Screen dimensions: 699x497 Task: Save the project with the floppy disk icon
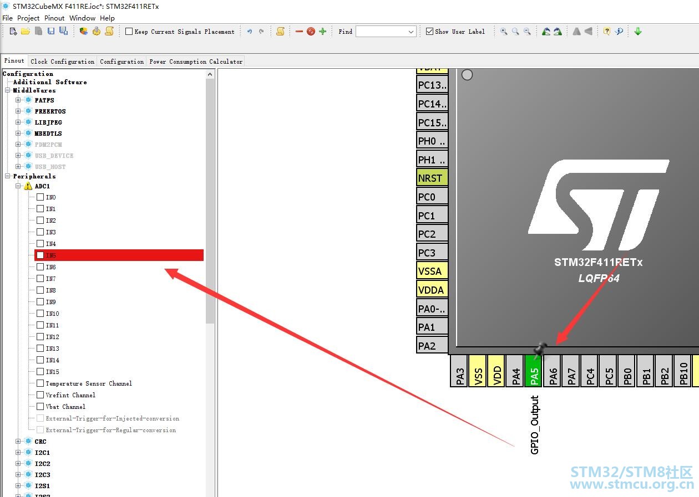tap(50, 32)
